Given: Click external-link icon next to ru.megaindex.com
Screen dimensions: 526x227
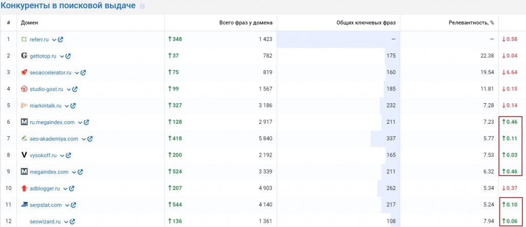Looking at the screenshot, I should tap(86, 122).
